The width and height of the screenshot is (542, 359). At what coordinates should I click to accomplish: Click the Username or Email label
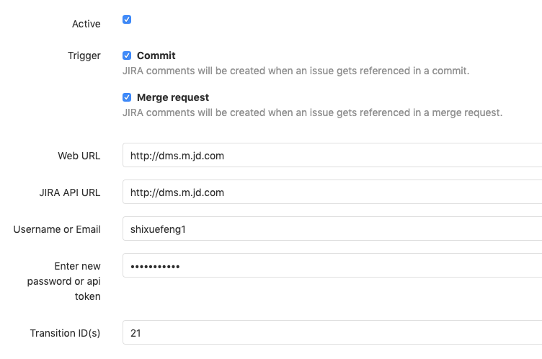tap(57, 229)
